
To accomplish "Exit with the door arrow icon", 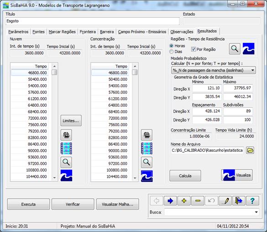I will tap(239, 201).
